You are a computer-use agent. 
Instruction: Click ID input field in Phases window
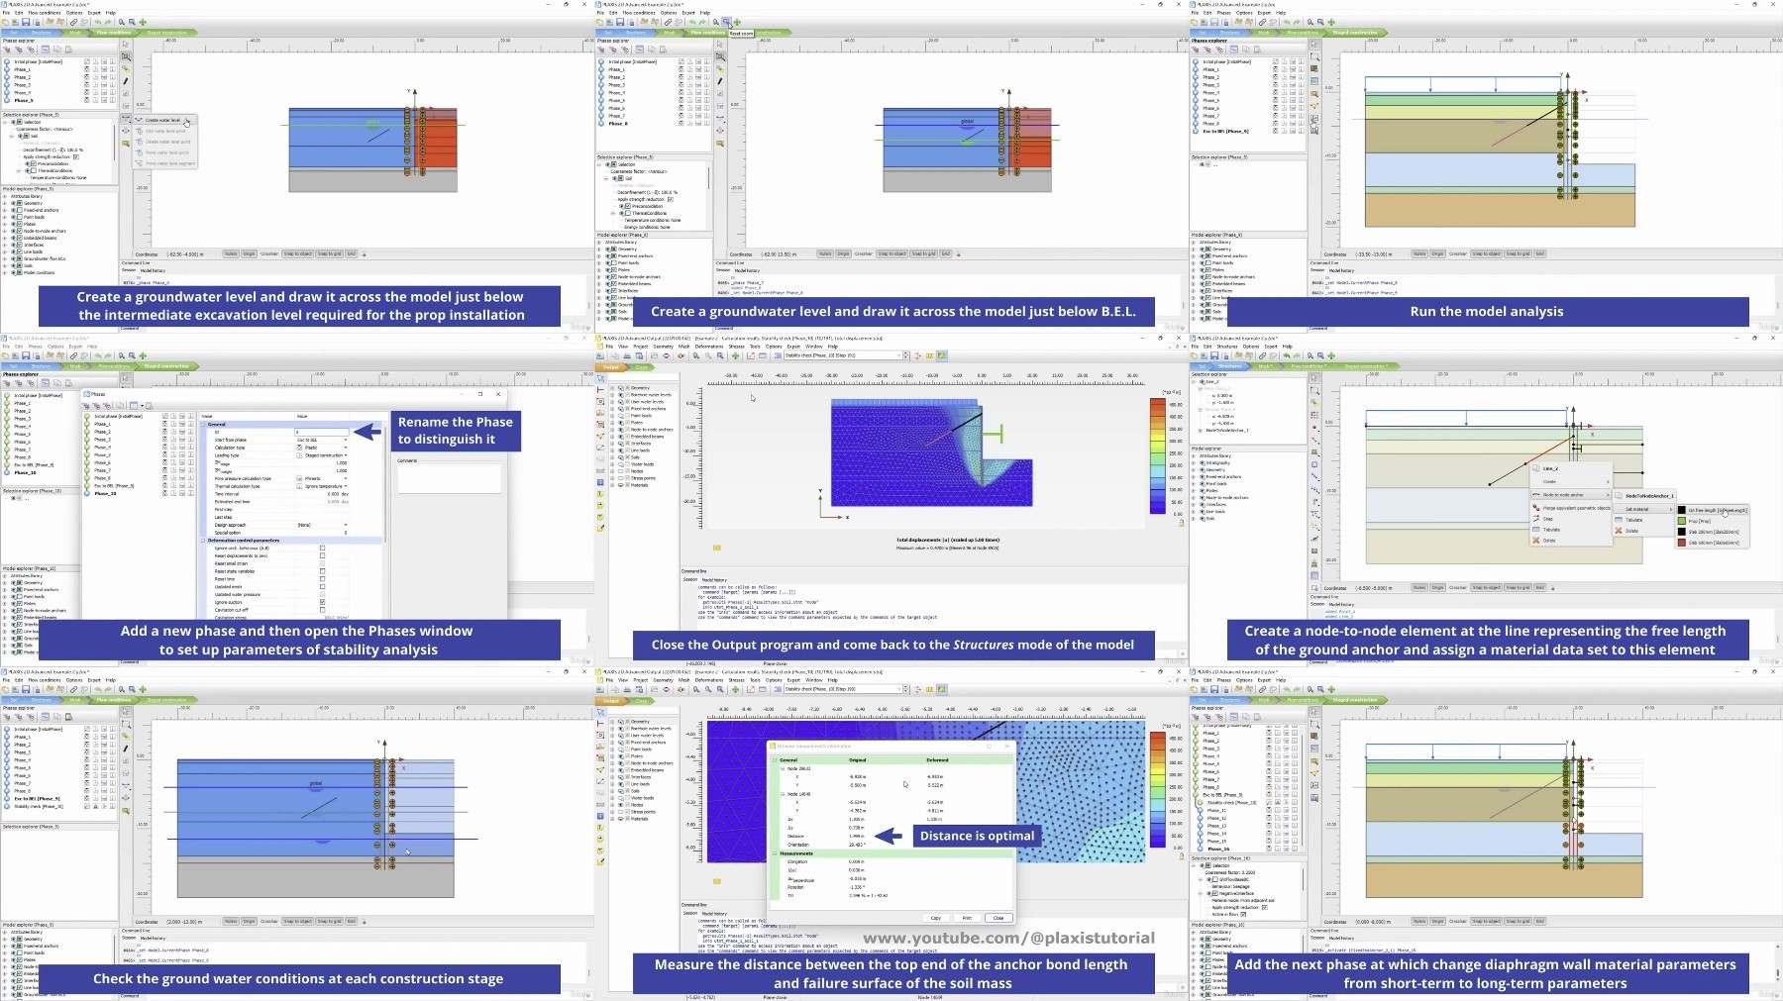(322, 432)
